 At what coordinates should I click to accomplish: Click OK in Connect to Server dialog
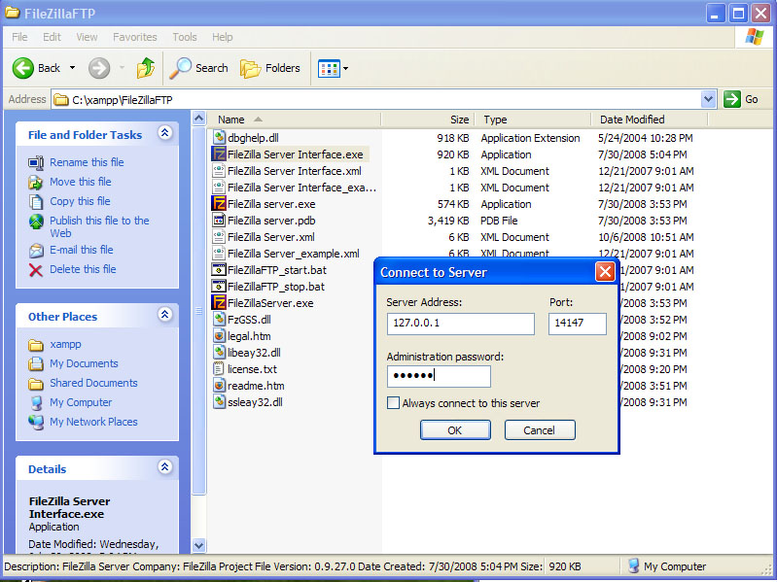coord(455,430)
